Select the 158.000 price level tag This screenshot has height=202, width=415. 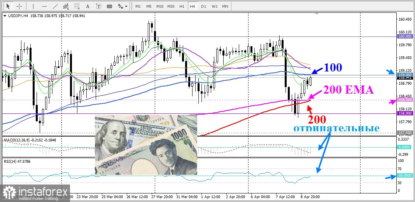(404, 113)
